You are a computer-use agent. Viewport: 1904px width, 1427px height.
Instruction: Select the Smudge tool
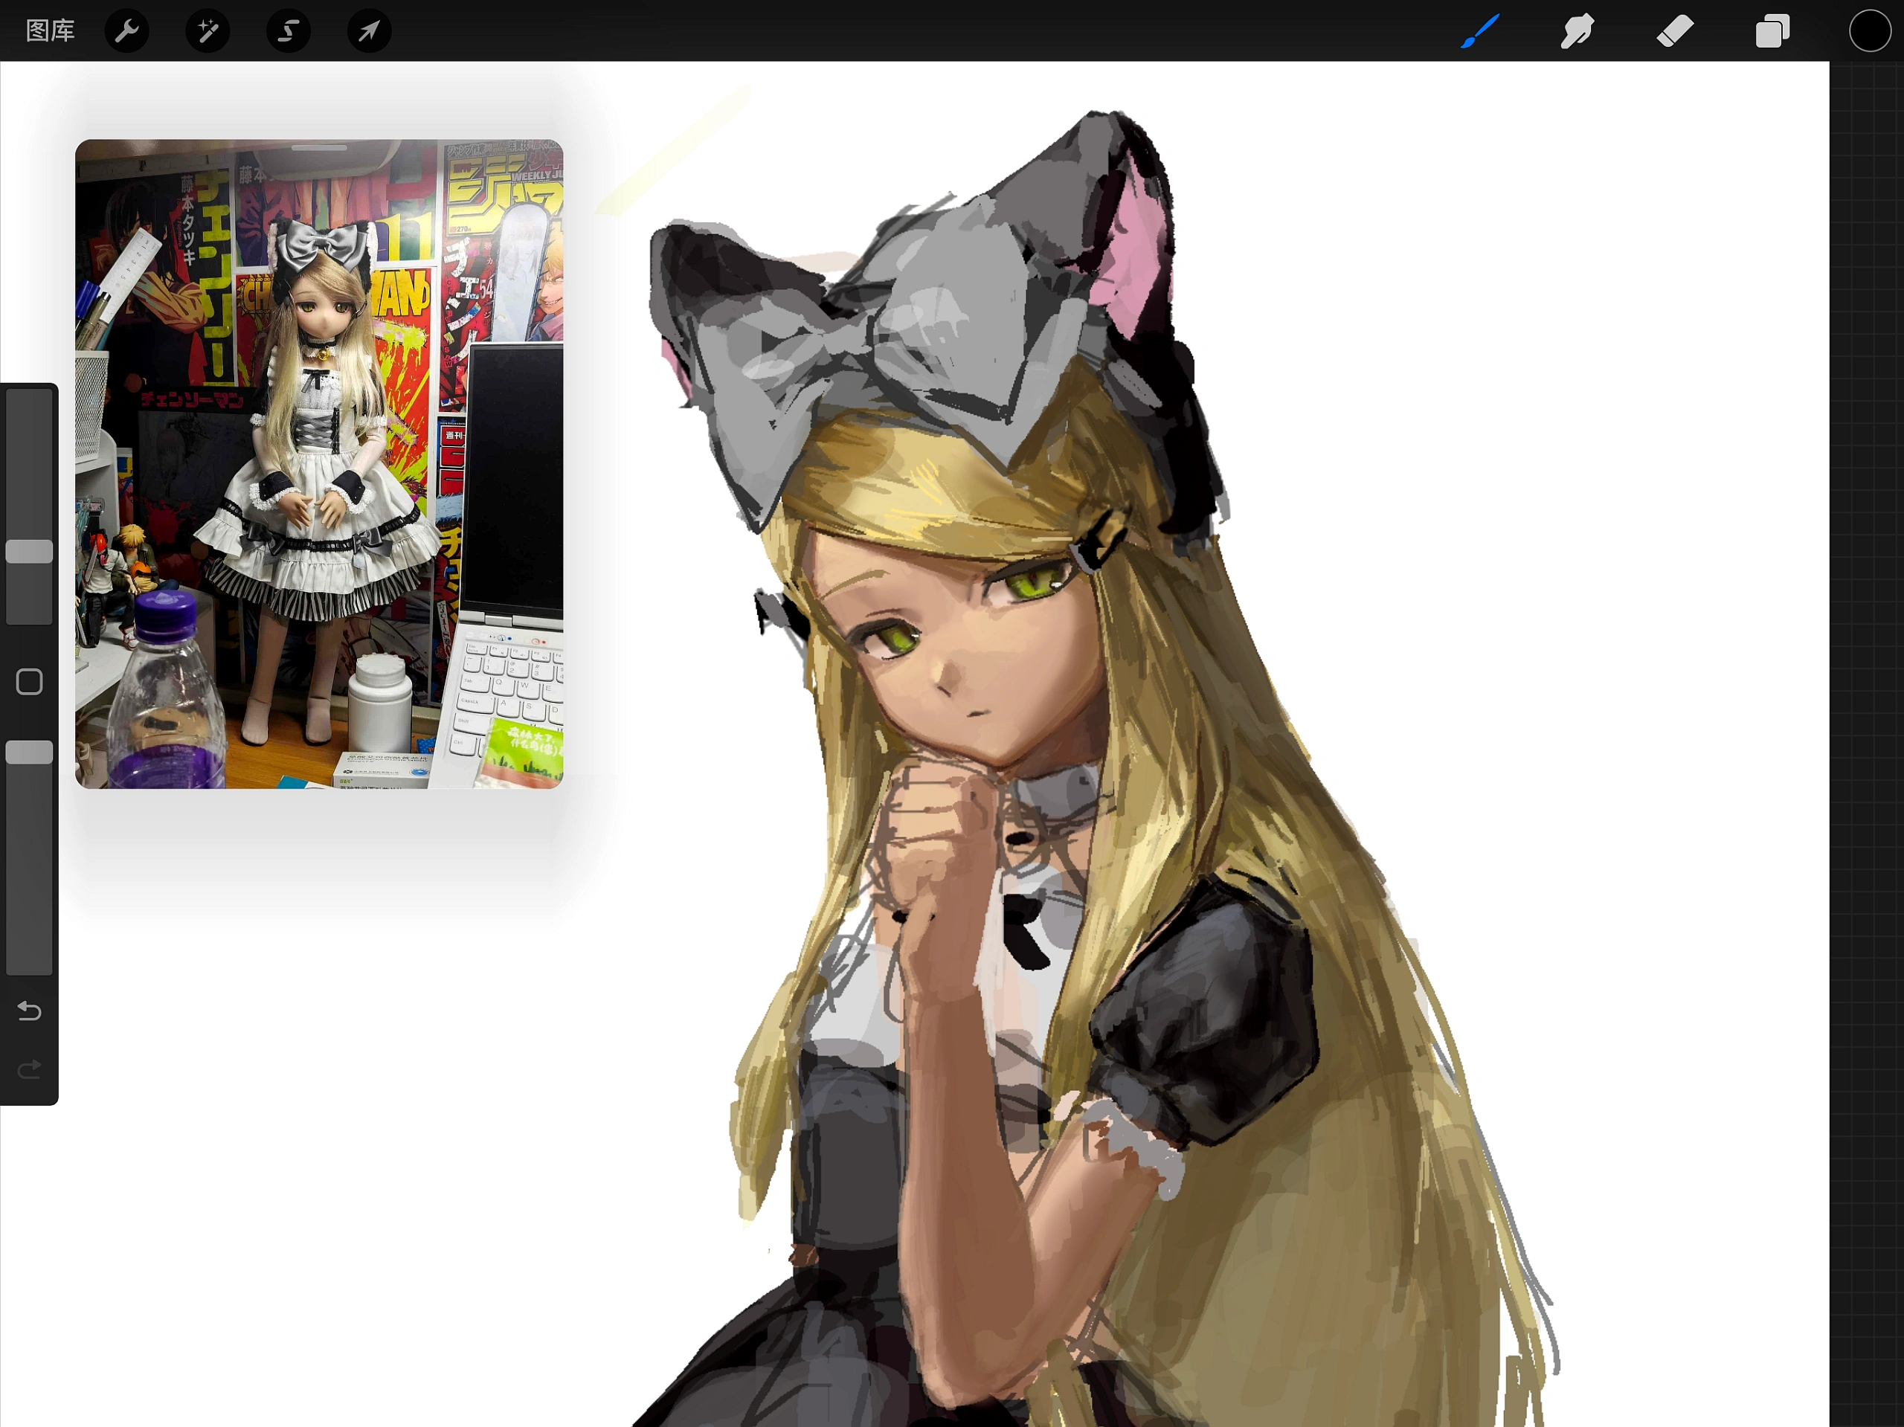click(x=1577, y=31)
